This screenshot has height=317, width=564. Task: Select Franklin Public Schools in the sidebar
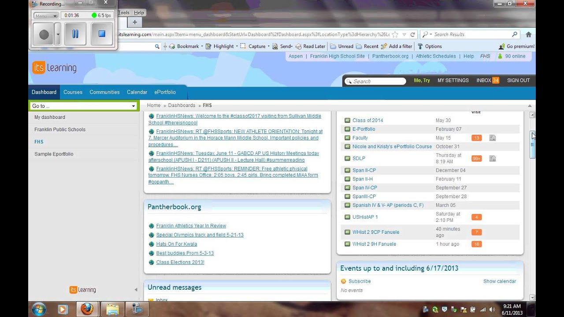60,129
